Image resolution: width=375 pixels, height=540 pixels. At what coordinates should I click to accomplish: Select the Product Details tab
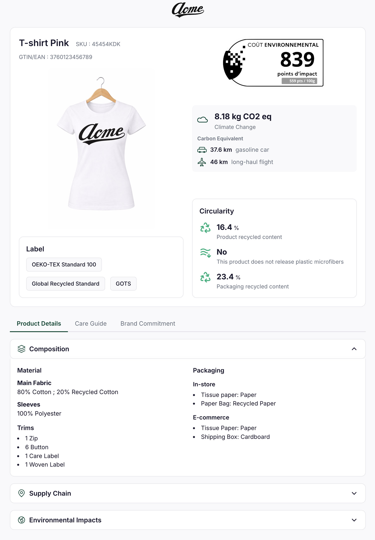tap(38, 323)
